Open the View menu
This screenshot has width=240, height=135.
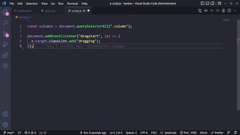pyautogui.click(x=44, y=3)
